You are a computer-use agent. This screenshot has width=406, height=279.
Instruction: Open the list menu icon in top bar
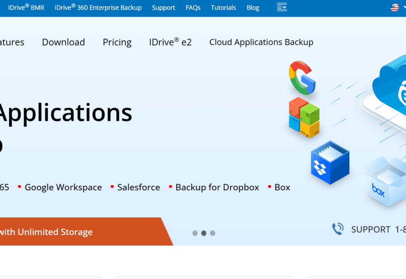coord(282,7)
